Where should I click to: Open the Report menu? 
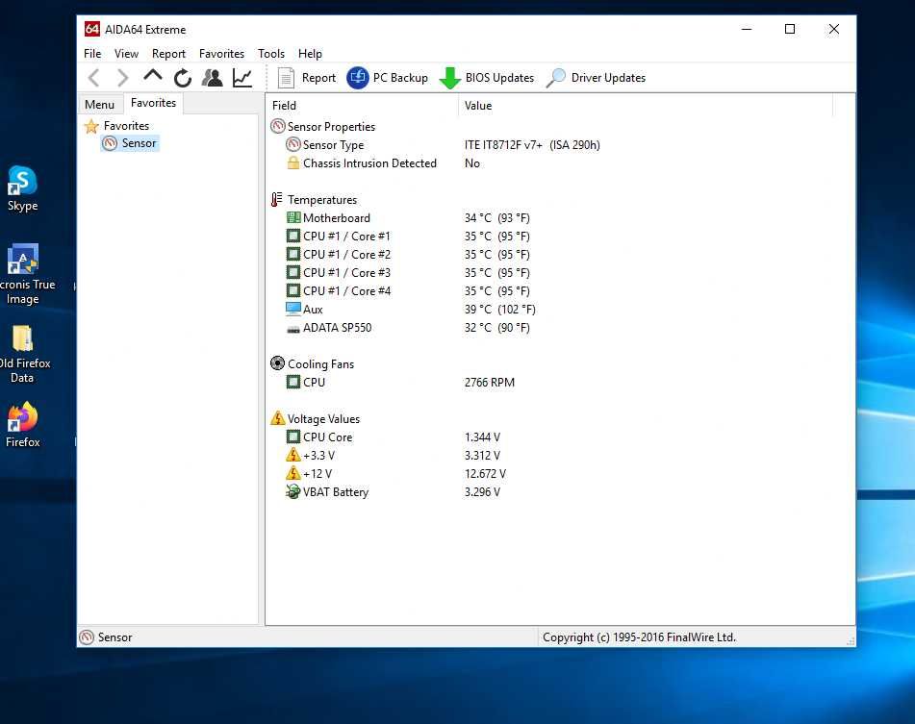[x=168, y=54]
